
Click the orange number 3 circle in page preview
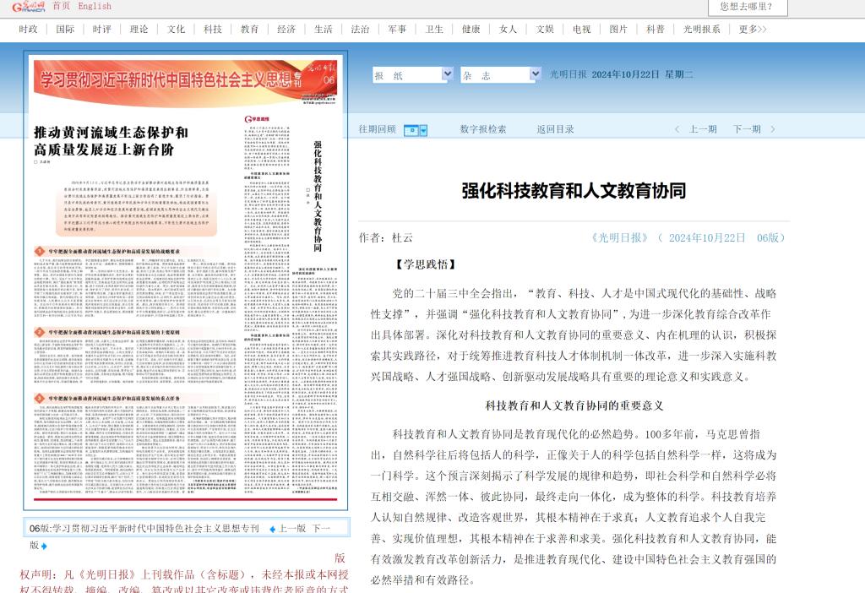click(39, 398)
